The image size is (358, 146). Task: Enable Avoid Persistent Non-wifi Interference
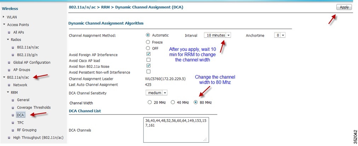click(148, 71)
